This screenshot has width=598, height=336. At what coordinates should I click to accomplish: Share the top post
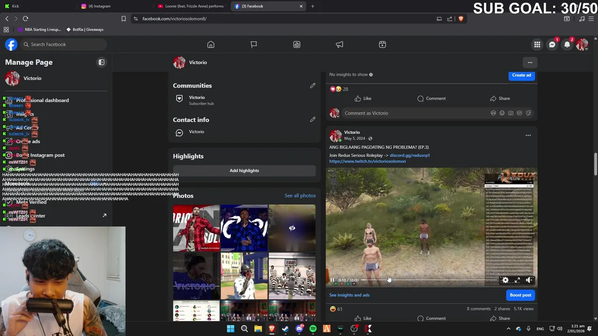[500, 98]
